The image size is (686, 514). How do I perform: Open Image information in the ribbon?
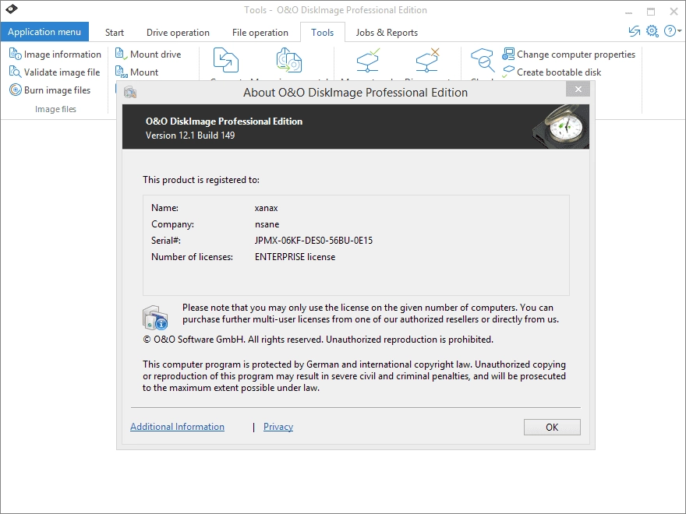[x=55, y=55]
